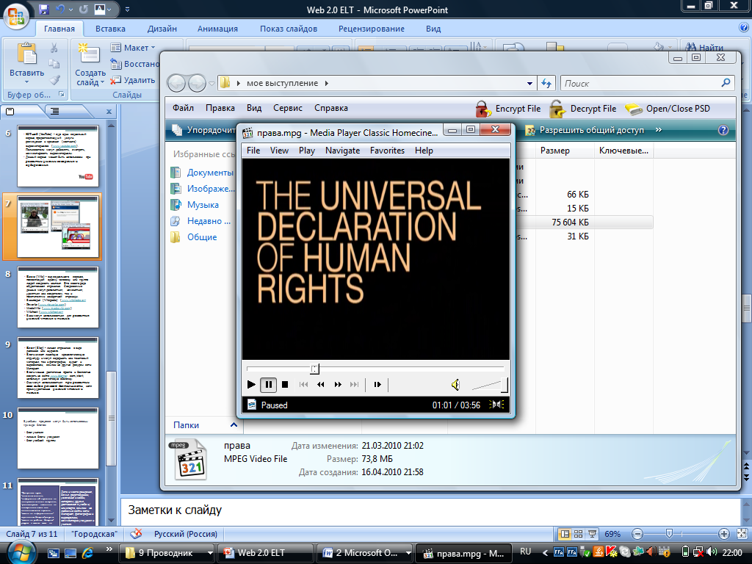Click the PowerPoint zoom slider thumb
The image size is (752, 564).
670,533
